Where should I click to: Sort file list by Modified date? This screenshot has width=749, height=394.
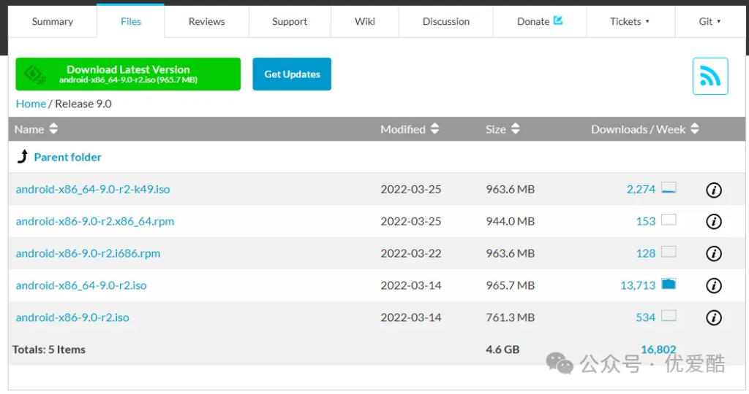[x=410, y=129]
